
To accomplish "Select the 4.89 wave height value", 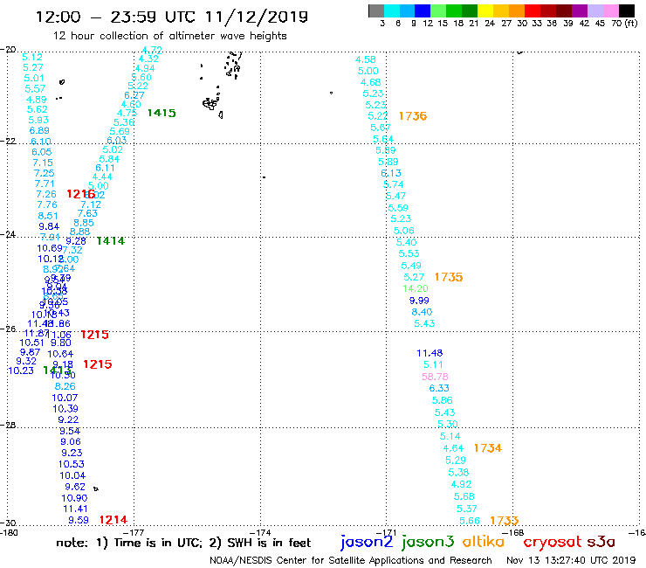I will pos(37,100).
